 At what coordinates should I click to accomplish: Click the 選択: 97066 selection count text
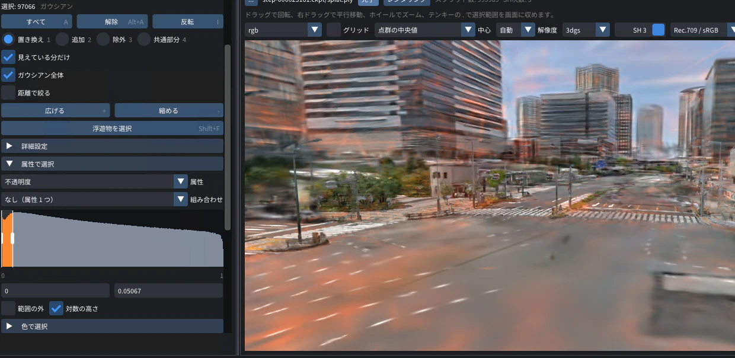coord(18,5)
